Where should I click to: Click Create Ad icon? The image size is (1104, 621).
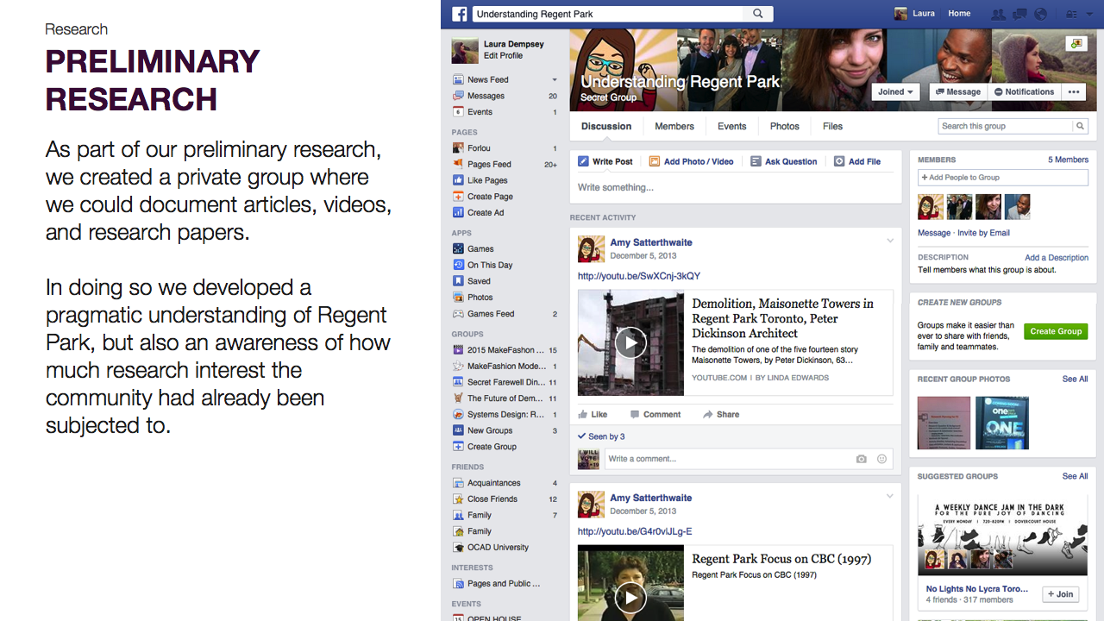tap(458, 212)
